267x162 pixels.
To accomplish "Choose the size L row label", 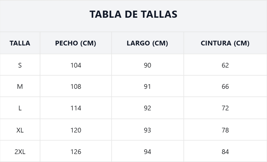I will pyautogui.click(x=20, y=108).
